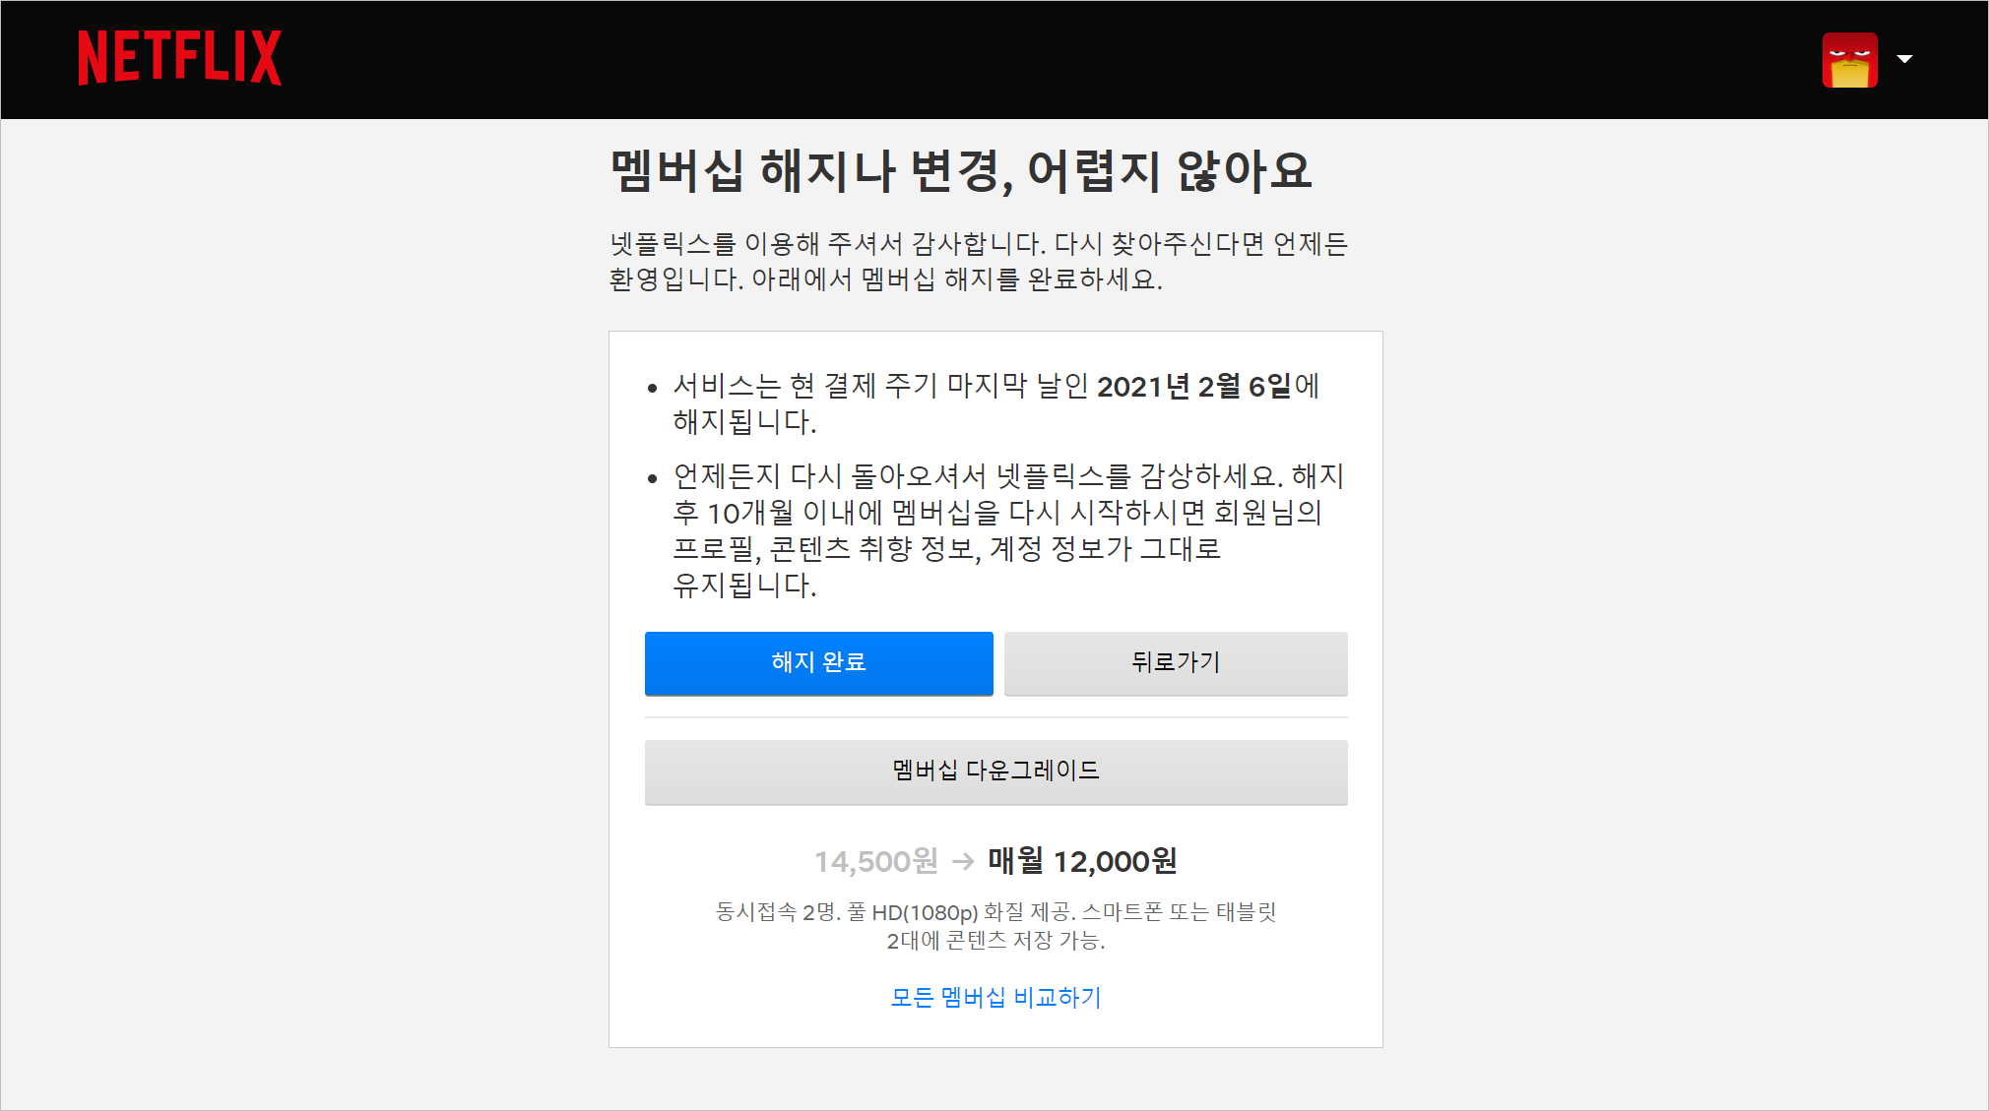Click the second bullet point marker
This screenshot has height=1111, width=1989.
(652, 479)
